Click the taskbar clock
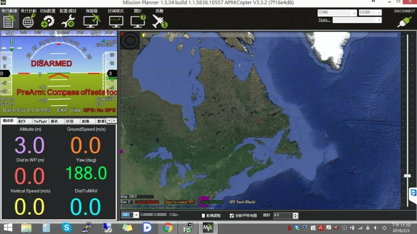The image size is (417, 234). coord(401,227)
